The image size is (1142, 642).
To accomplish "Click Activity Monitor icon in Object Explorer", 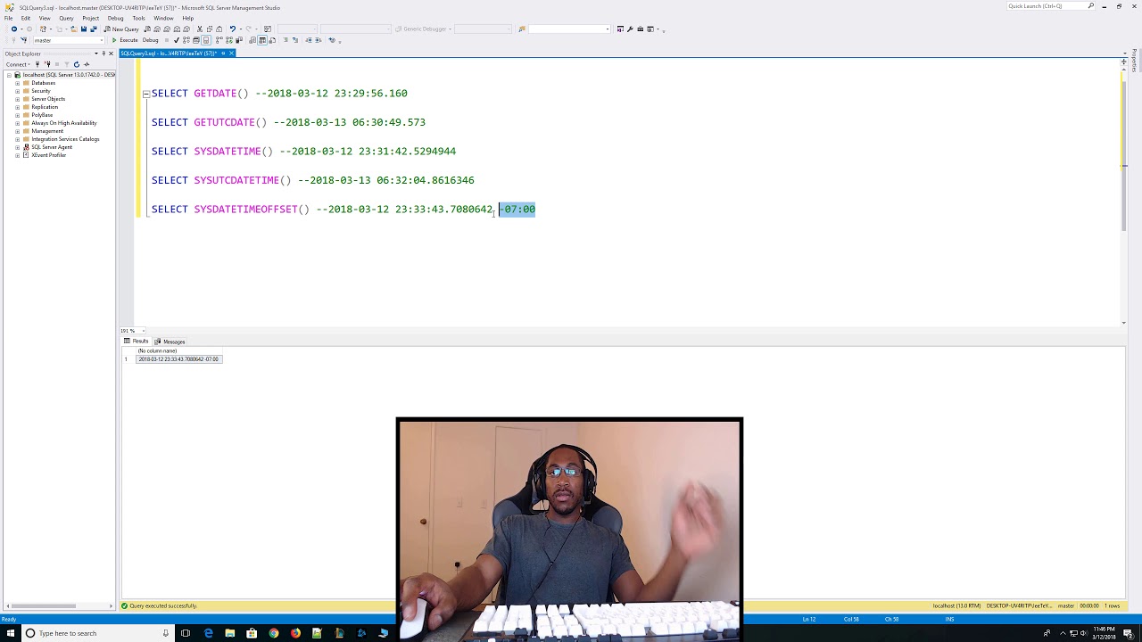I will [x=86, y=64].
